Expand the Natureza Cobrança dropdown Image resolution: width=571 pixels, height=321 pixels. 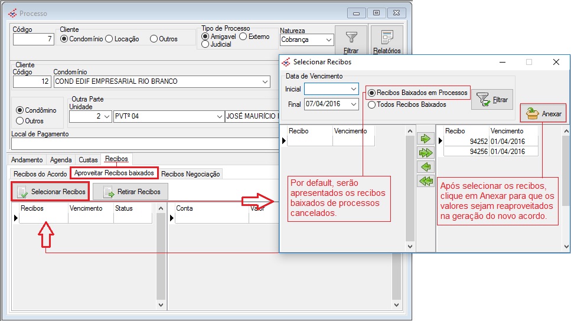coord(328,40)
